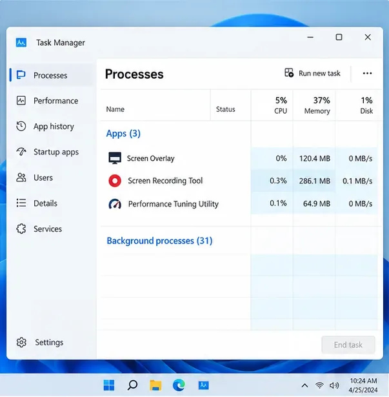Click the Processes sidebar icon
Image resolution: width=389 pixels, height=397 pixels.
[21, 75]
